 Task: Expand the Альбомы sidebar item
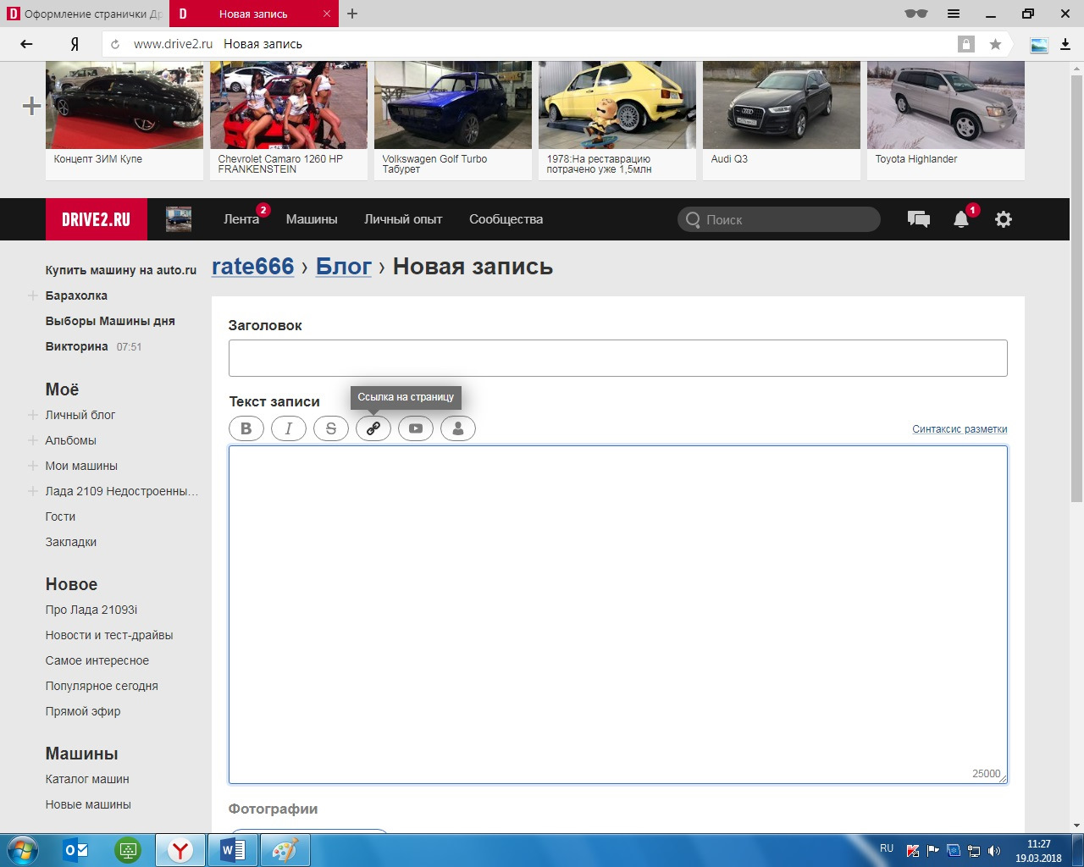coord(33,440)
